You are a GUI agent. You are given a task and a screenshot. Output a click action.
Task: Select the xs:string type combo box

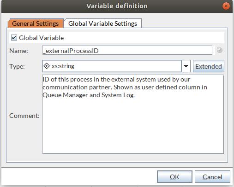pos(116,66)
